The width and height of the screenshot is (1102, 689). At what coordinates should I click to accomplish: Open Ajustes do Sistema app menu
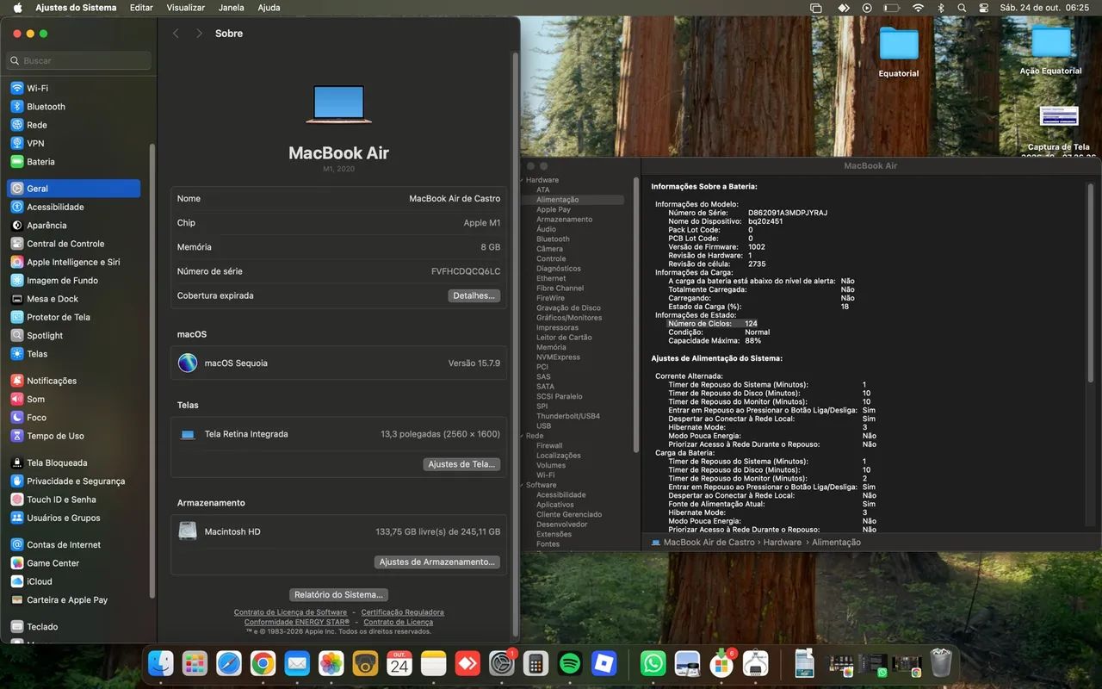click(76, 8)
